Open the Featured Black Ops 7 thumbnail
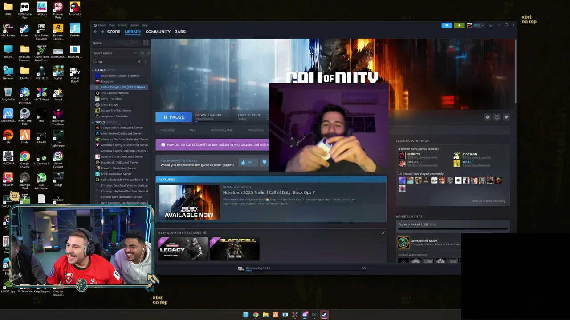Viewport: 570px width, 320px height. coord(189,202)
